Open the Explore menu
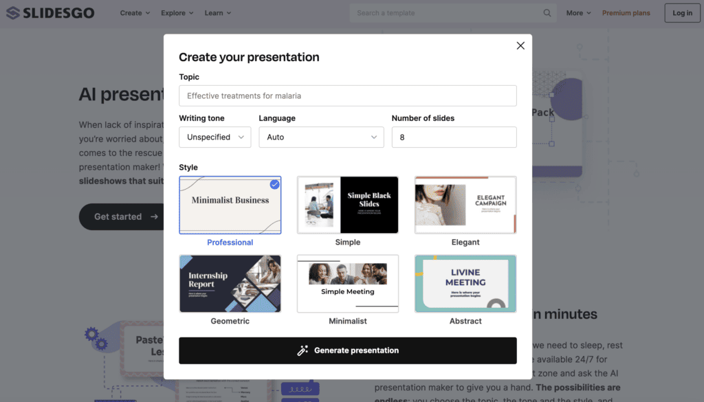The width and height of the screenshot is (704, 402). [x=176, y=12]
